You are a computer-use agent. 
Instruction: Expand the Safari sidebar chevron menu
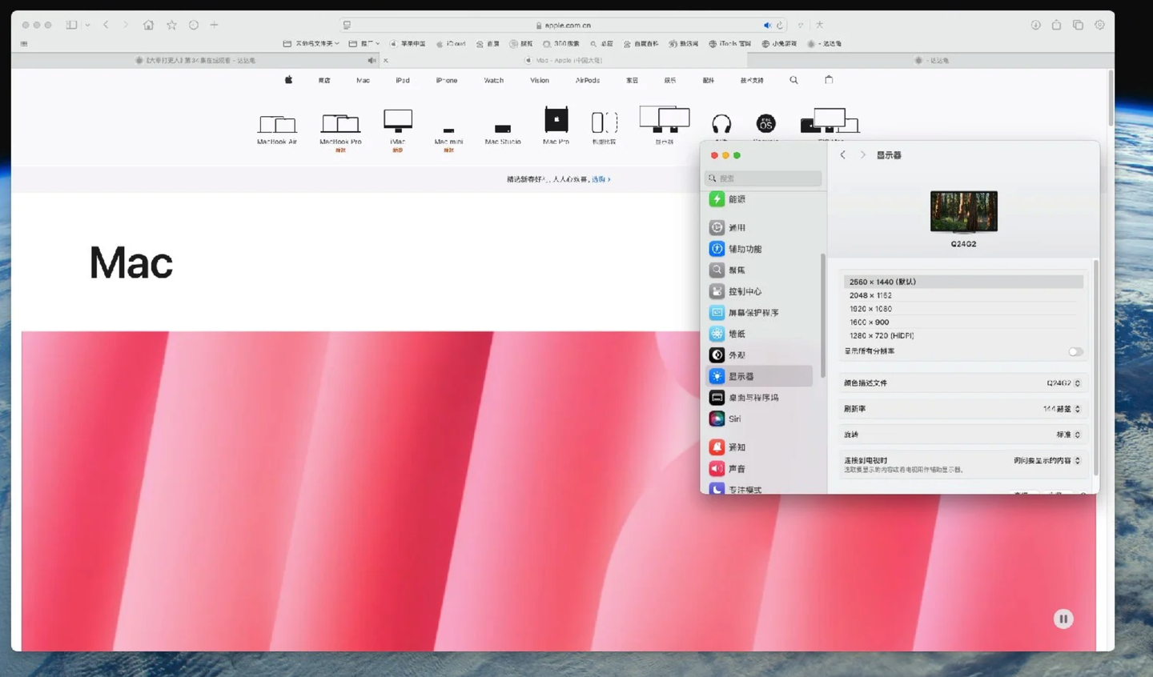pos(87,25)
